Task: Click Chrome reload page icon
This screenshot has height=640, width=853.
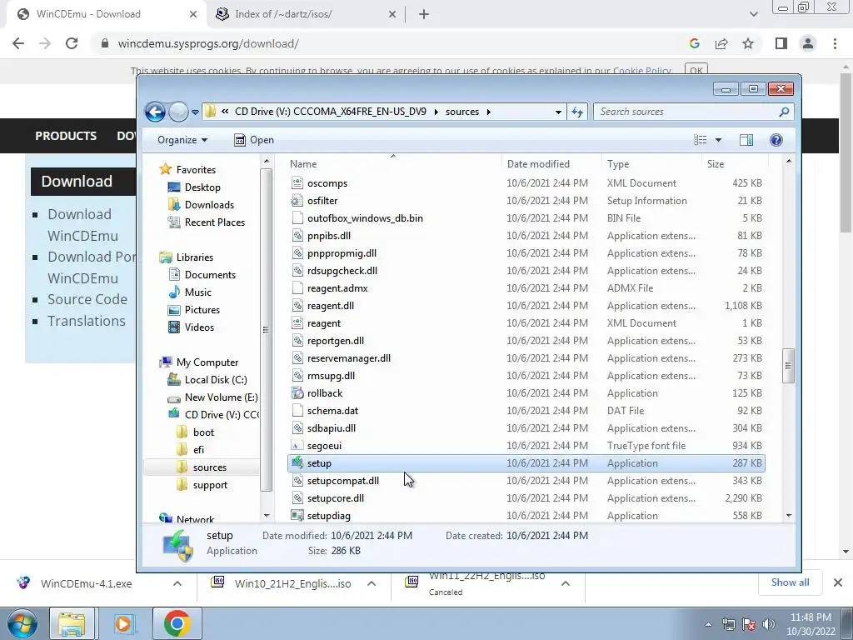Action: 72,43
